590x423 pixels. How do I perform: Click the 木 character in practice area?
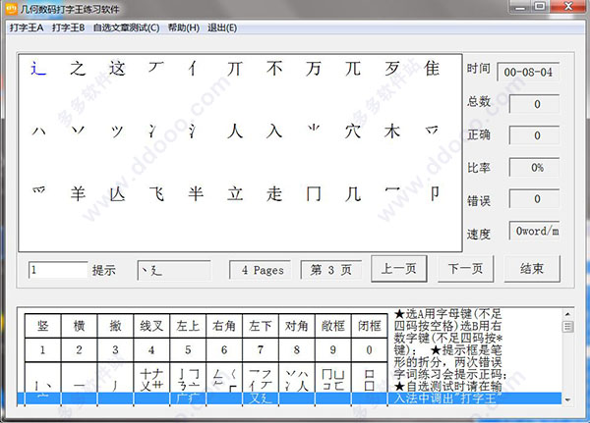pos(392,132)
